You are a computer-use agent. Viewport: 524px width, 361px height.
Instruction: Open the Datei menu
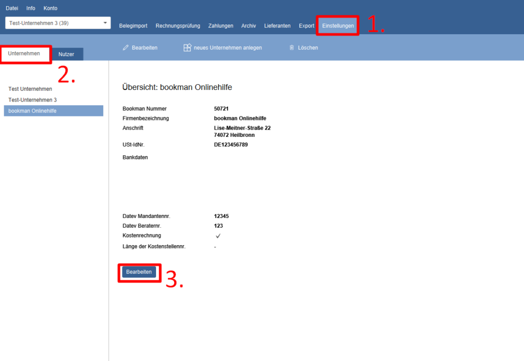pos(12,8)
